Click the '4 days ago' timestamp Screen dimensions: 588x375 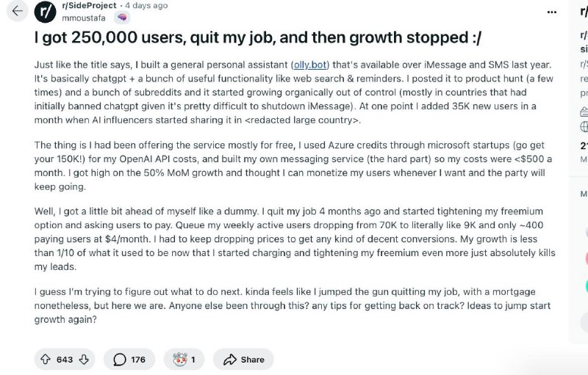pyautogui.click(x=146, y=6)
